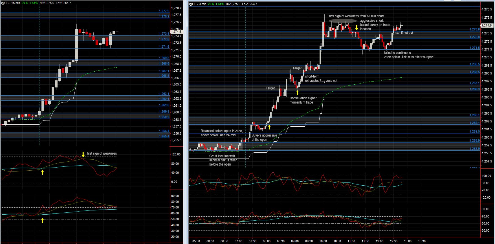Click the '1,266.3' blue level label in 3 min chart
The height and width of the screenshot is (244, 495).
click(x=474, y=89)
